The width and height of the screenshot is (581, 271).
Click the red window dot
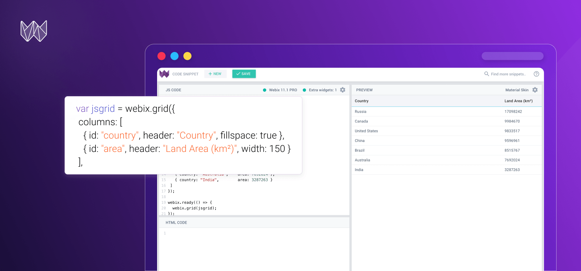(x=162, y=56)
